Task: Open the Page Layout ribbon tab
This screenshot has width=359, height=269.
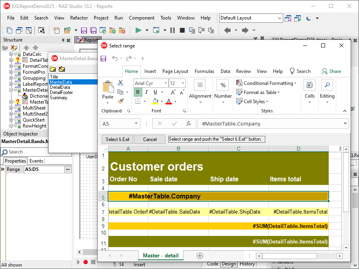Action: (x=175, y=71)
